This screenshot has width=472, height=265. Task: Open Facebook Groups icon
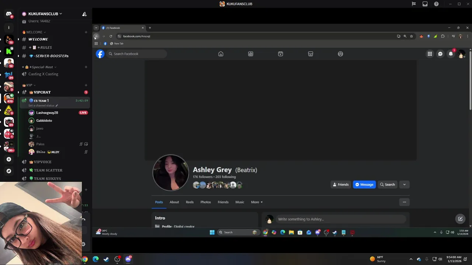click(340, 54)
